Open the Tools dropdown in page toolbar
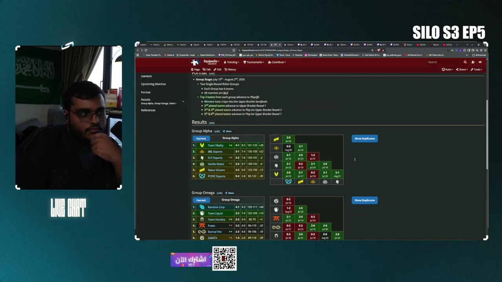Image resolution: width=502 pixels, height=282 pixels. coord(477,70)
